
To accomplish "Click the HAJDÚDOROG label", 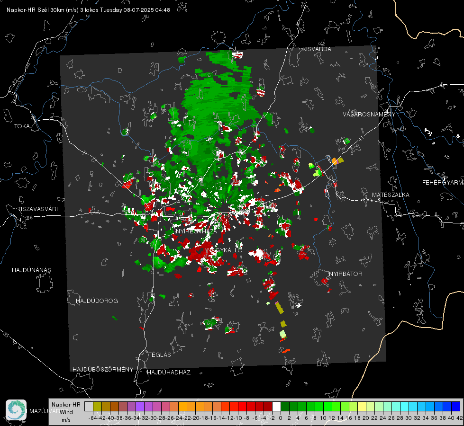I will (97, 301).
